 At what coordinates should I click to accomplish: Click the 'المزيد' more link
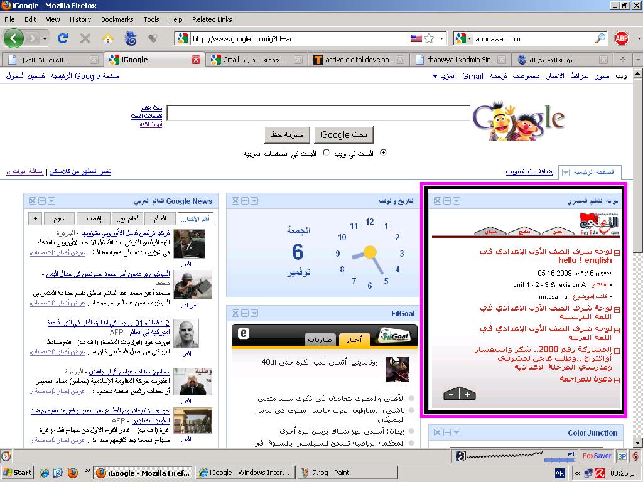pos(448,76)
